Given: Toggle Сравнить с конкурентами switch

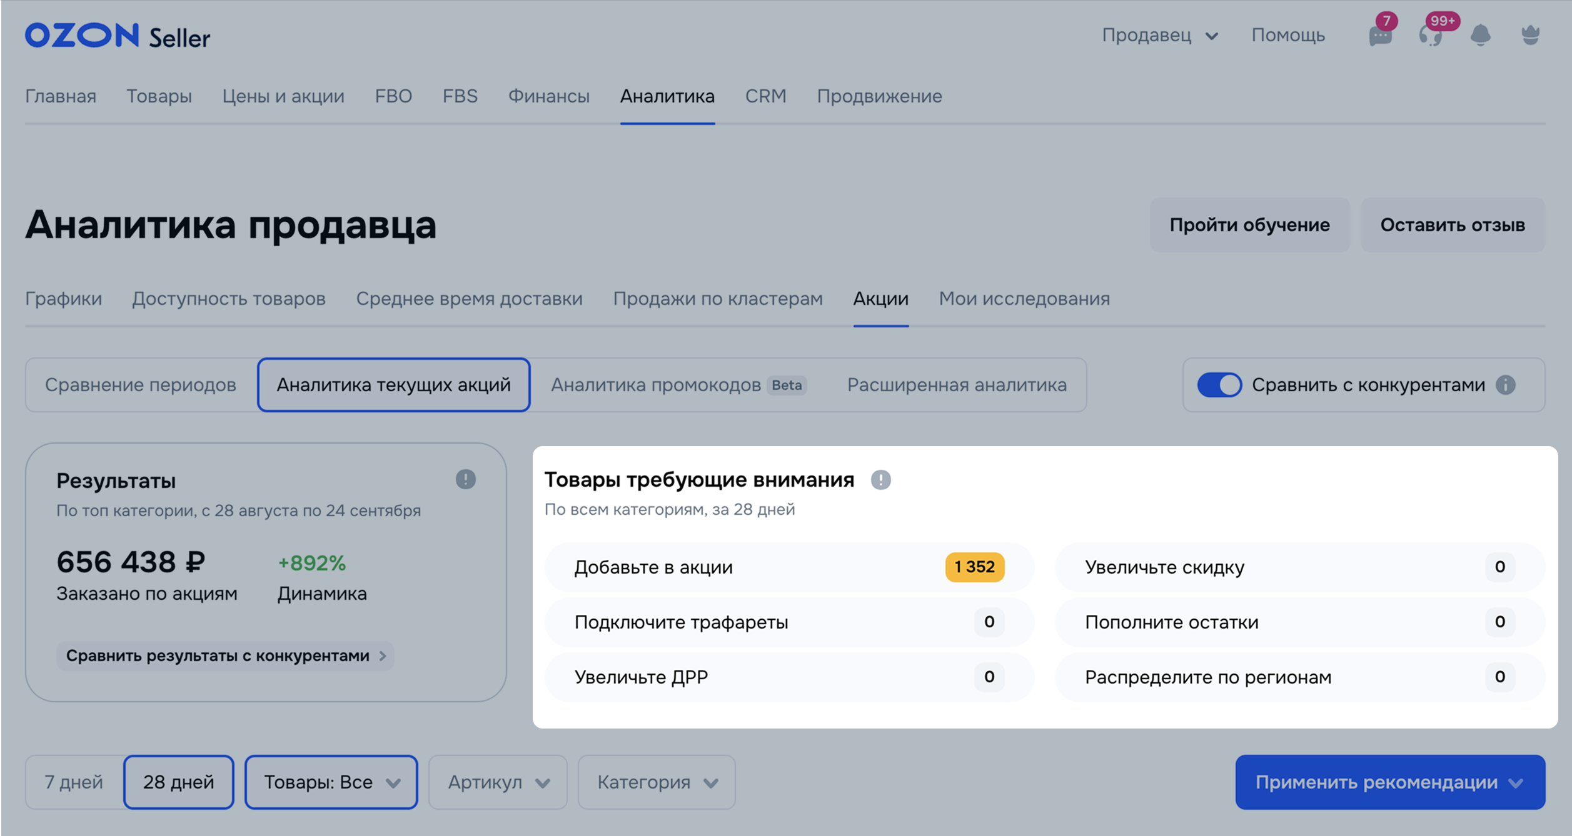Looking at the screenshot, I should (x=1219, y=385).
